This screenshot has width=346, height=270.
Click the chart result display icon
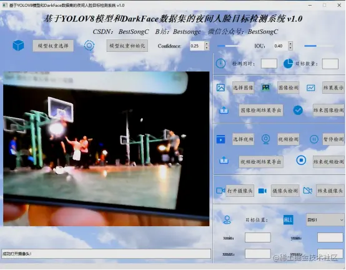click(310, 88)
